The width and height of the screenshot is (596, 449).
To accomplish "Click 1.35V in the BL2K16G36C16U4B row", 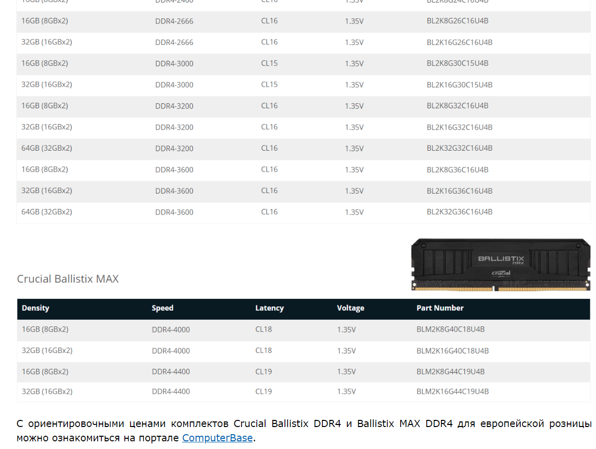I will tap(354, 191).
